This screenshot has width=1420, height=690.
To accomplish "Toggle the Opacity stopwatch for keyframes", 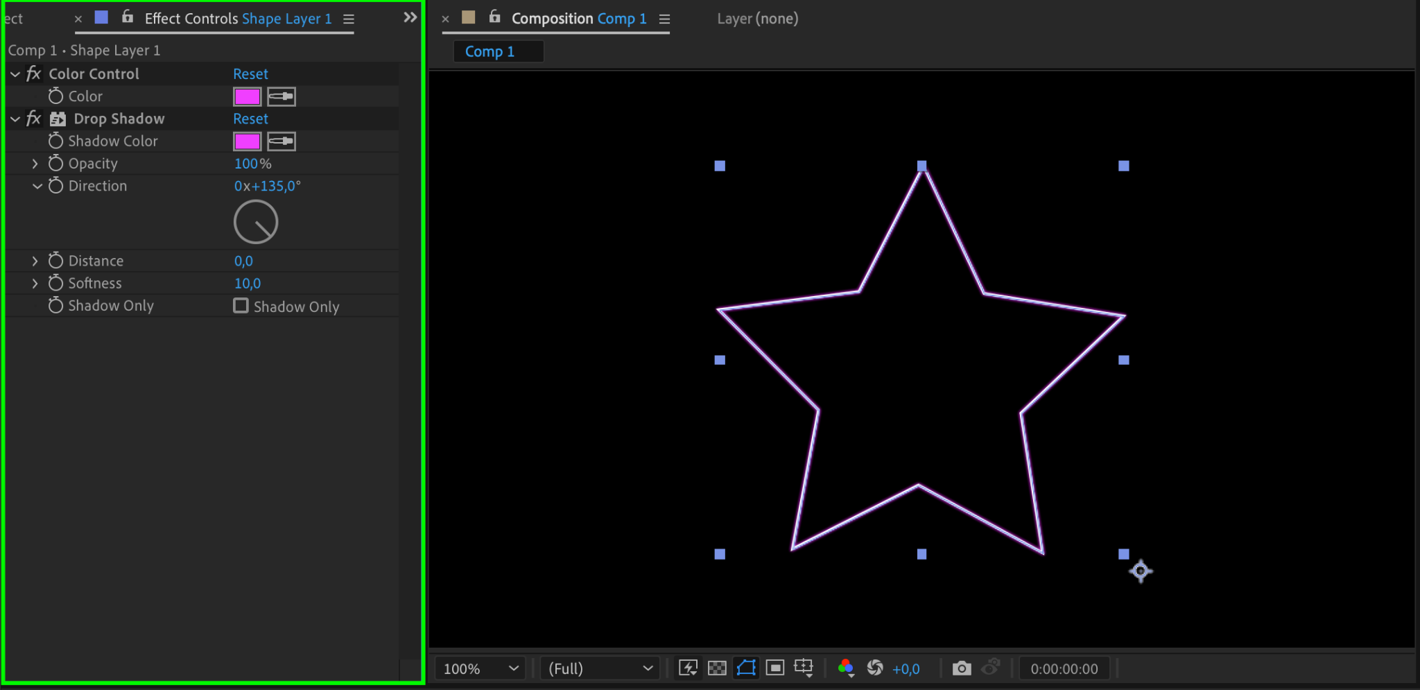I will point(55,164).
